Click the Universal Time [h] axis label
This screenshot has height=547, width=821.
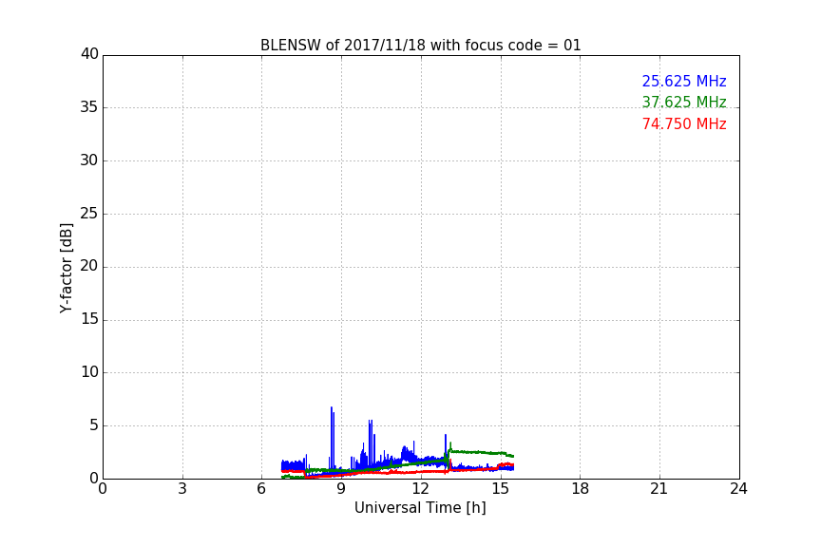point(420,508)
